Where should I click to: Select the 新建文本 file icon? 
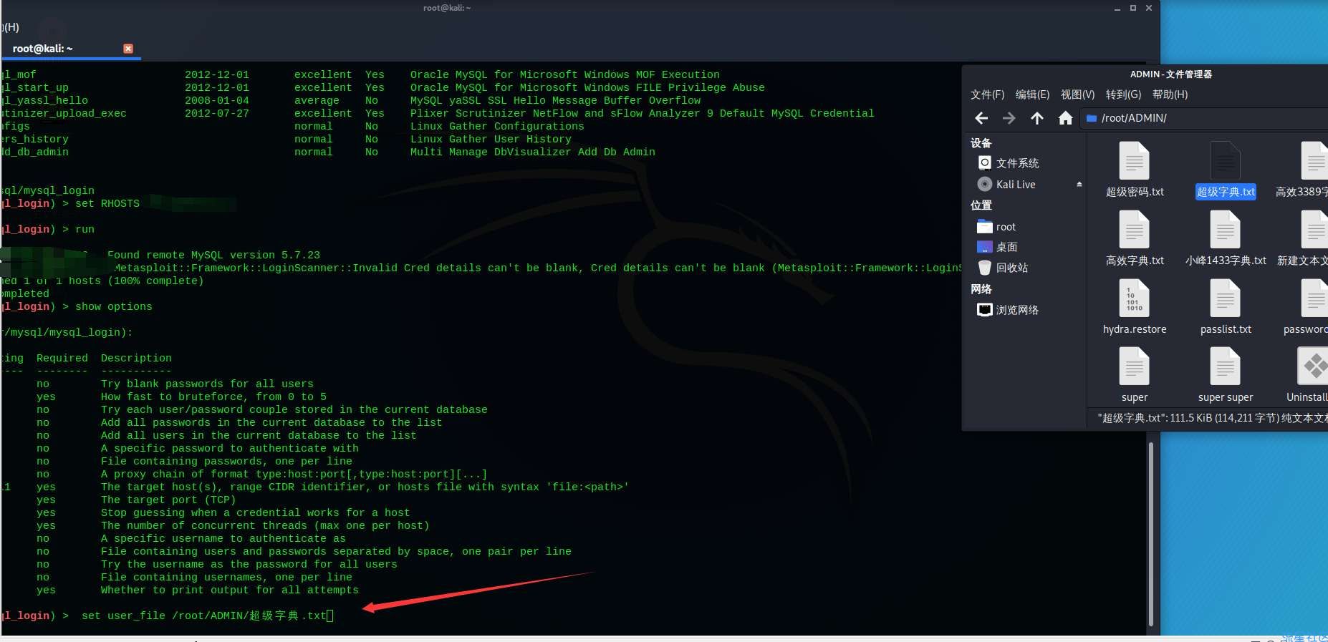1315,229
